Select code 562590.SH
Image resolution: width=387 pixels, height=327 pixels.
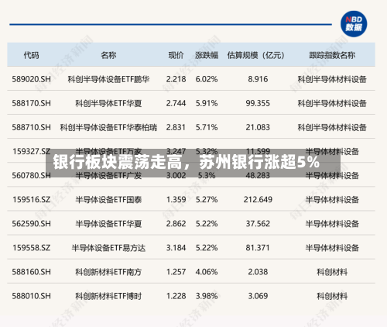(31, 224)
